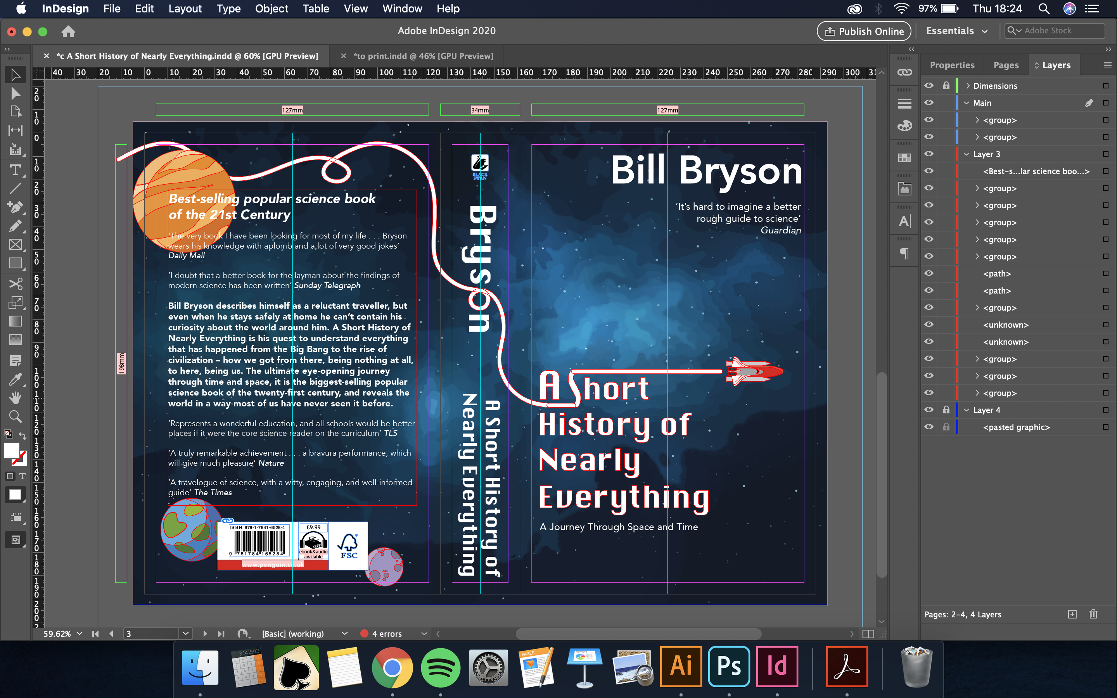1117x698 pixels.
Task: Switch to the 'to print.indd' document tab
Action: point(423,56)
